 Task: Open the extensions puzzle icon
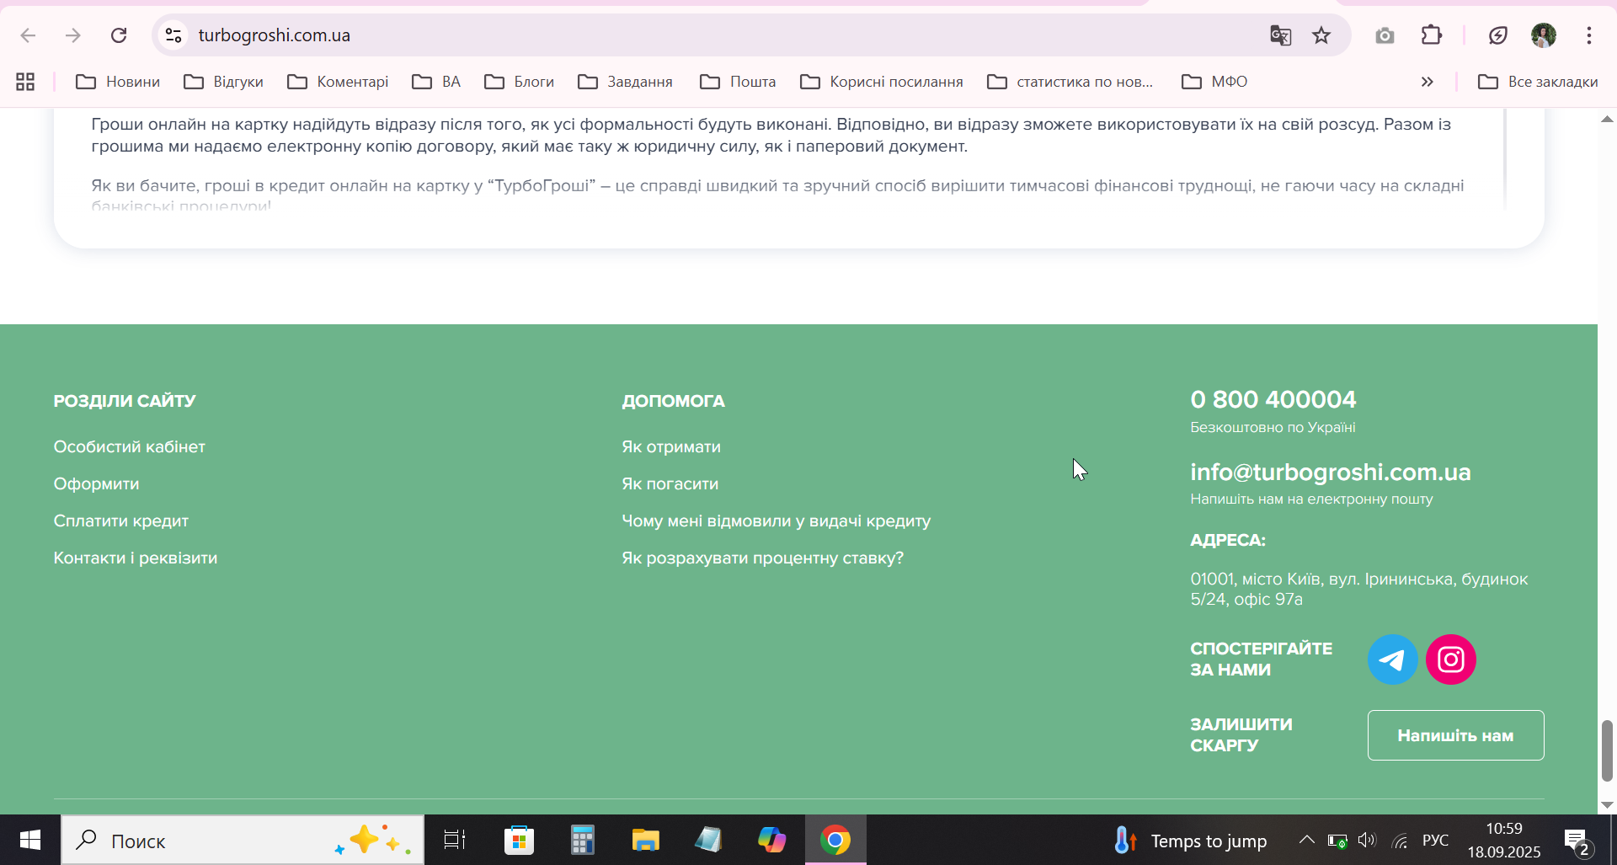coord(1432,35)
